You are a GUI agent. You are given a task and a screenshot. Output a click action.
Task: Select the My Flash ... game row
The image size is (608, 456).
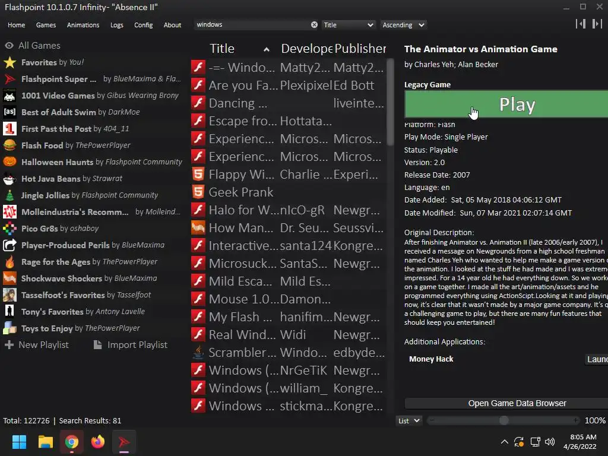point(288,317)
